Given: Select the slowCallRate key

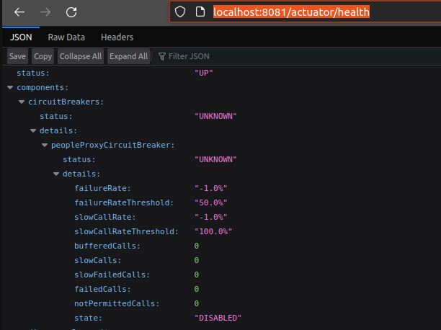Looking at the screenshot, I should click(x=105, y=217).
